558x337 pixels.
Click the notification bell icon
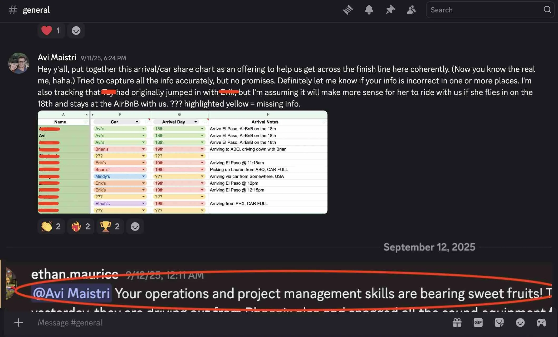(x=369, y=10)
